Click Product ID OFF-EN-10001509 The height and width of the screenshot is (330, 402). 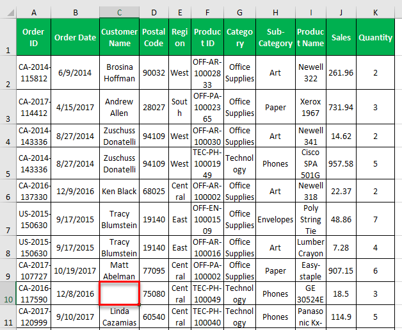pyautogui.click(x=207, y=219)
